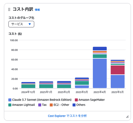Select the Amazon Lightsail legend label

23,105
